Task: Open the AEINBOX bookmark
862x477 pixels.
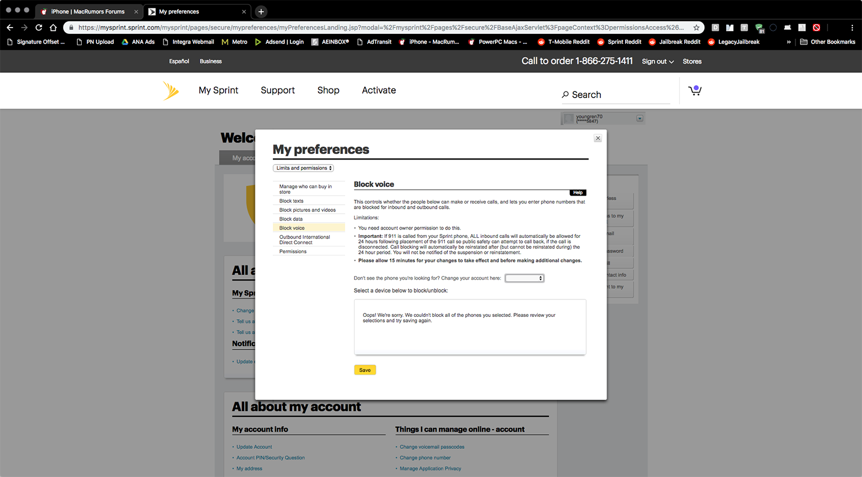Action: [x=330, y=42]
